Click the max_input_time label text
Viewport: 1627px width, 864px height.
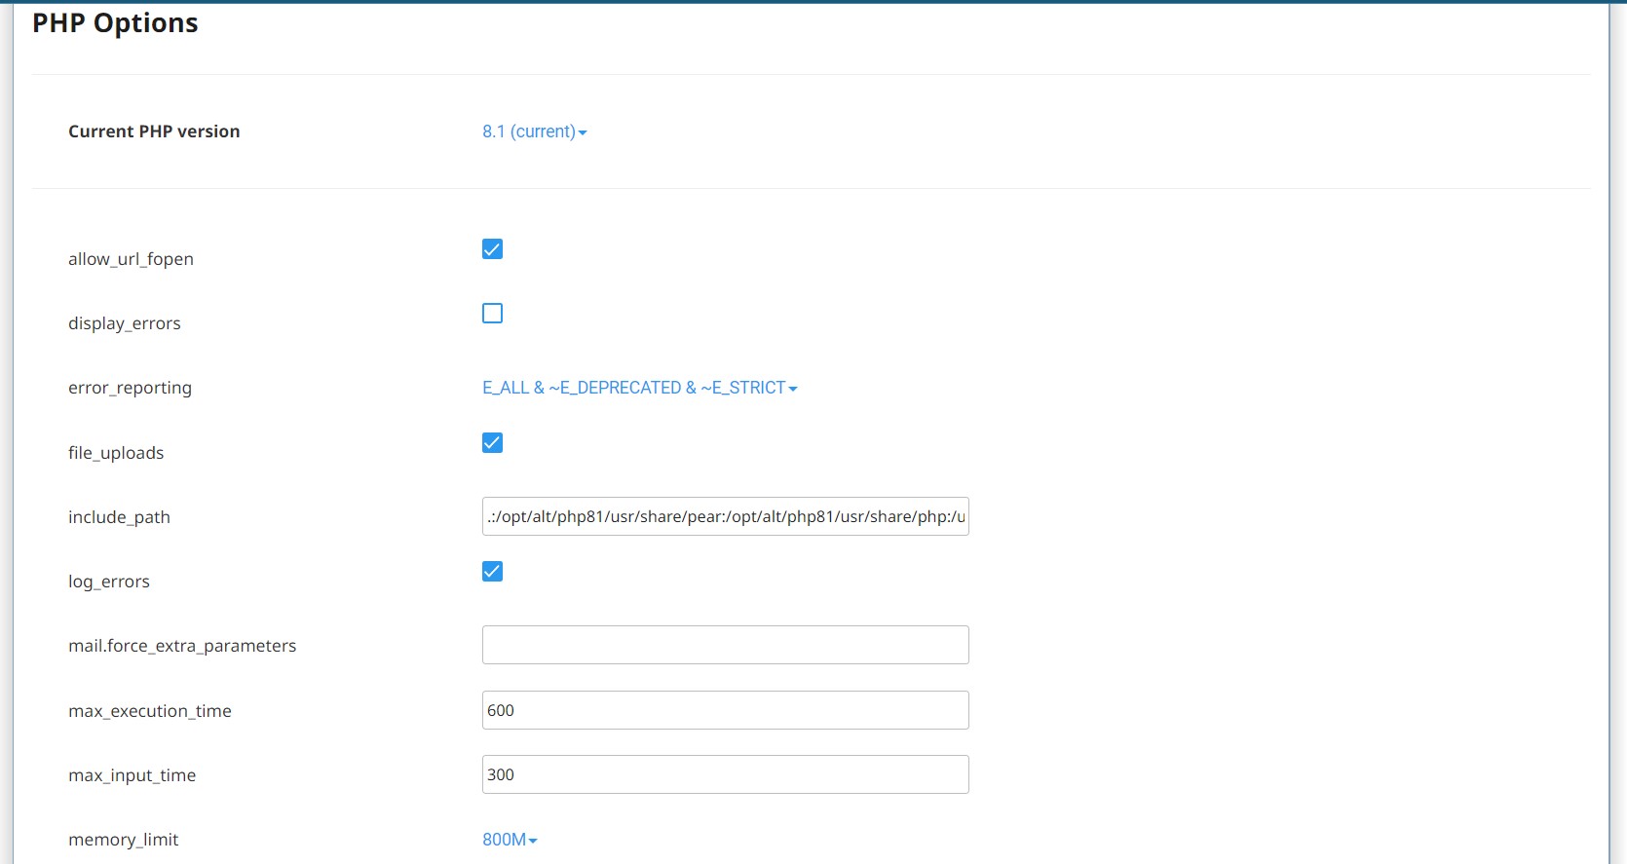coord(132,775)
